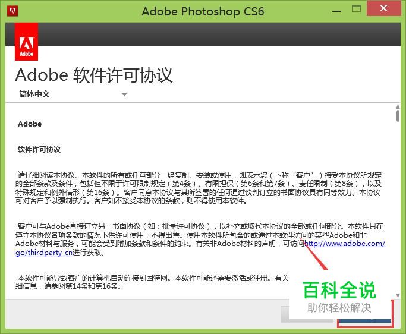Click the paragraph starting 客户可与Adobe直接订立
Screen dimensions: 406x334
[200, 240]
